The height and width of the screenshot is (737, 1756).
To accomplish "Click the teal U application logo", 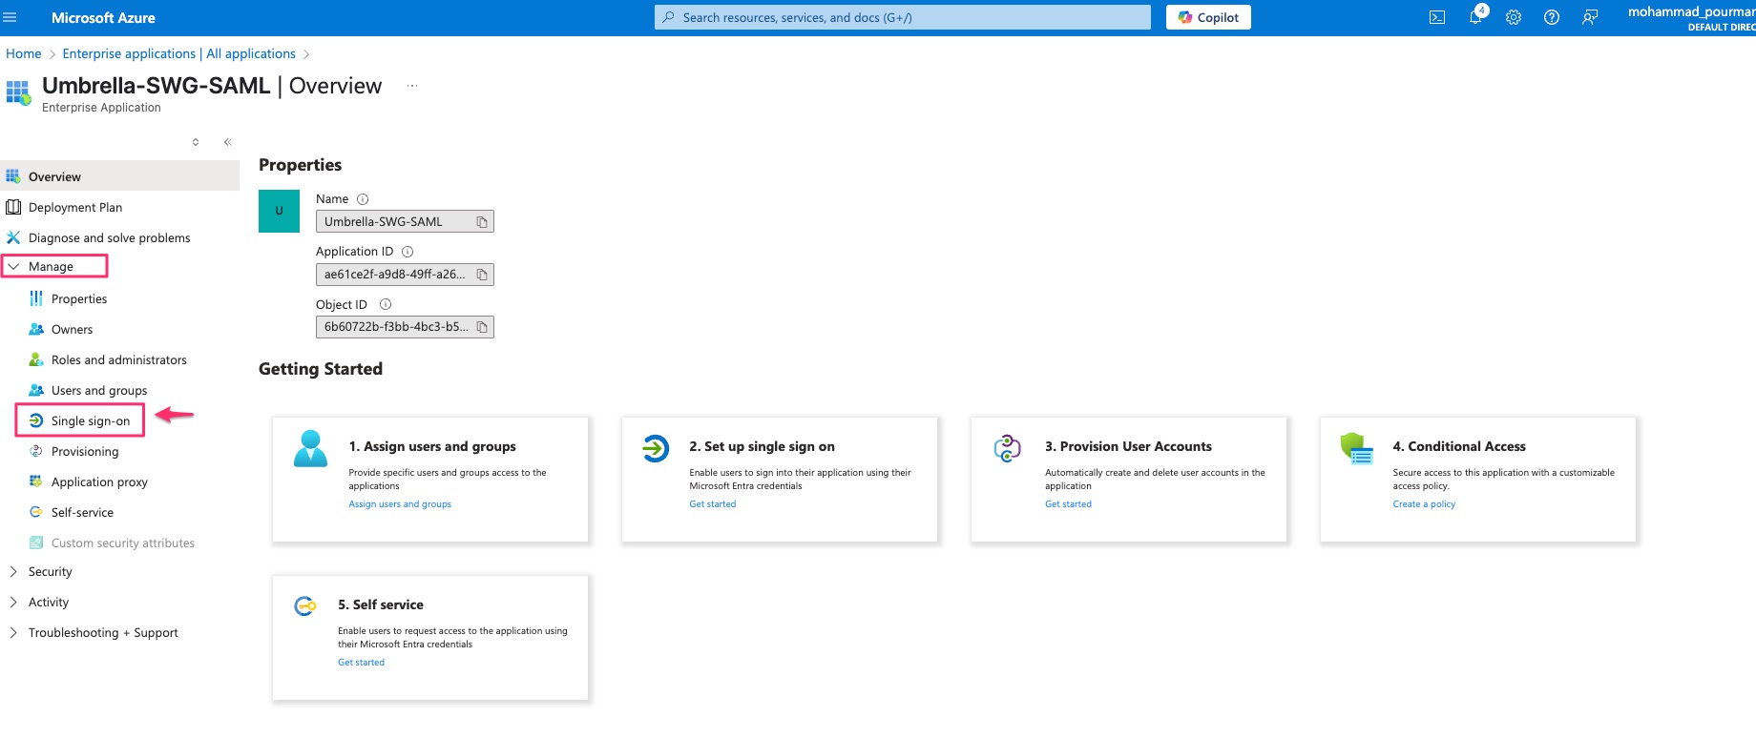I will pos(279,211).
